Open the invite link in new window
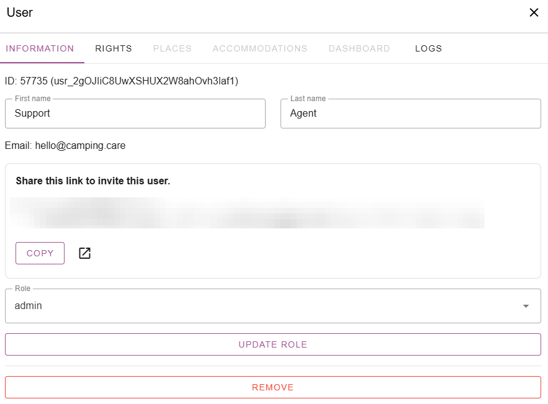Viewport: 548px width, 404px height. pyautogui.click(x=85, y=253)
